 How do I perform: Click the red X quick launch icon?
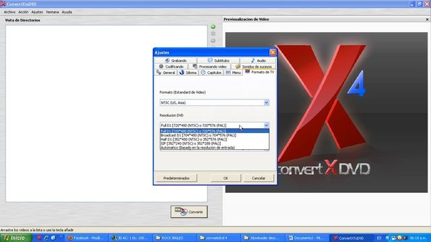(x=39, y=238)
